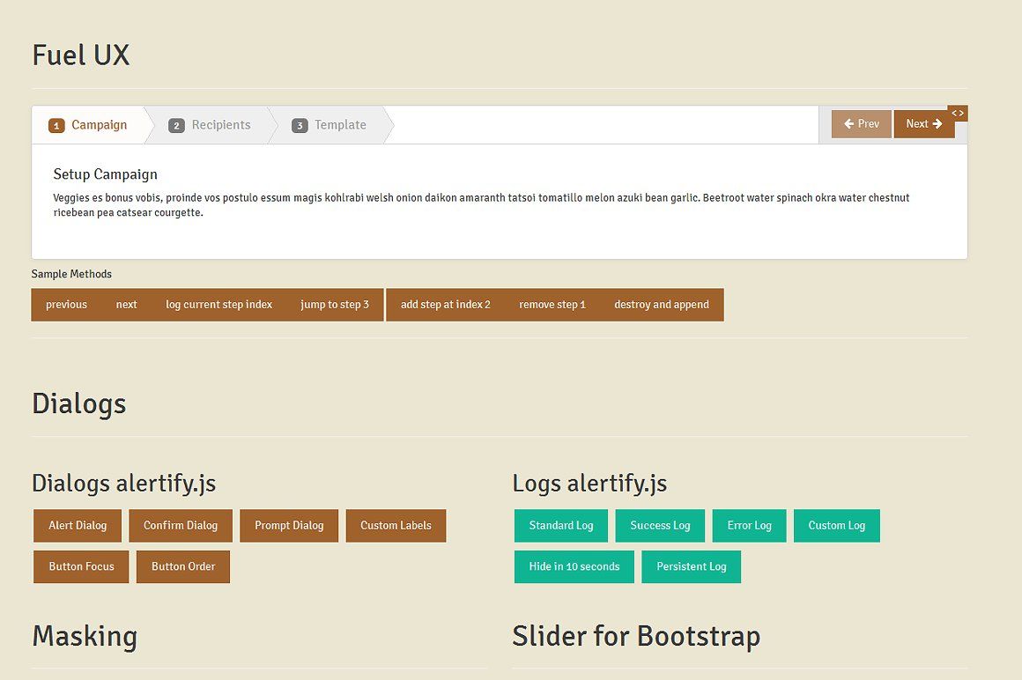Click the step 1 number badge
Viewport: 1022px width, 680px height.
[56, 126]
